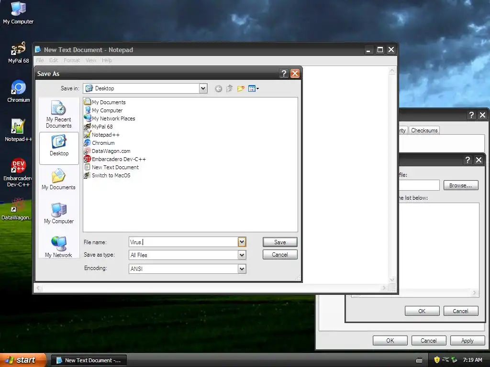The height and width of the screenshot is (367, 490).
Task: Select My Recent Documents in places bar
Action: 59,115
